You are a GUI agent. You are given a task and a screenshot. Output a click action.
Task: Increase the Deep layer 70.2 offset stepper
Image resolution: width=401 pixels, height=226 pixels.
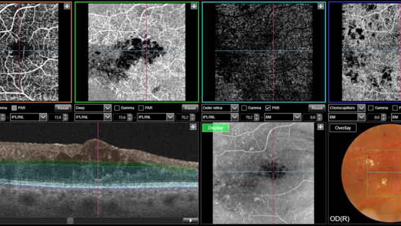(x=192, y=116)
